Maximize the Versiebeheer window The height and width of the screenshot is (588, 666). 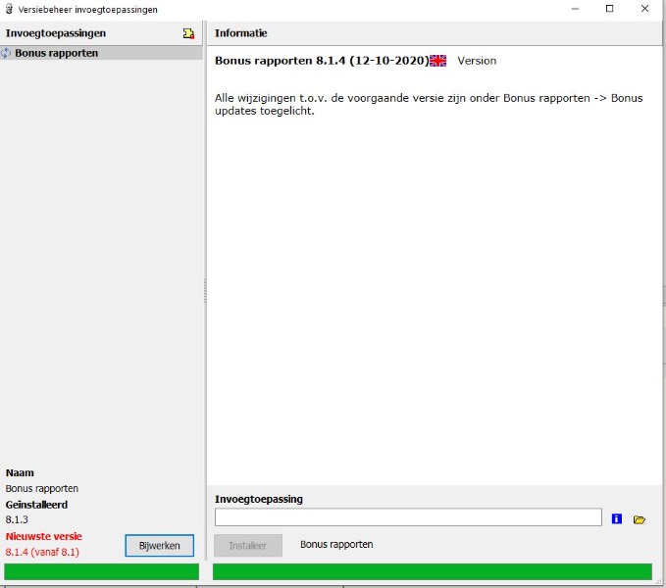(609, 9)
